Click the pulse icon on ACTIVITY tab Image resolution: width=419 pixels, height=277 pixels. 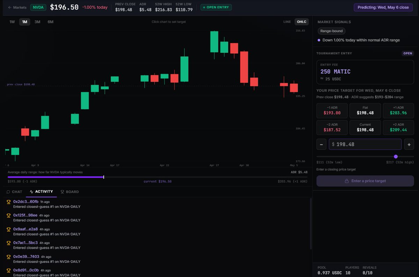pyautogui.click(x=31, y=192)
